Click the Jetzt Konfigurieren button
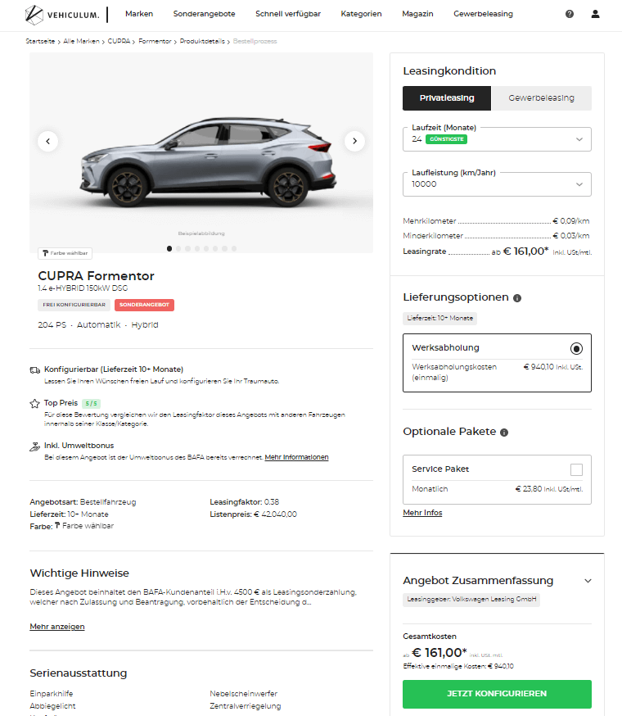 [x=497, y=694]
